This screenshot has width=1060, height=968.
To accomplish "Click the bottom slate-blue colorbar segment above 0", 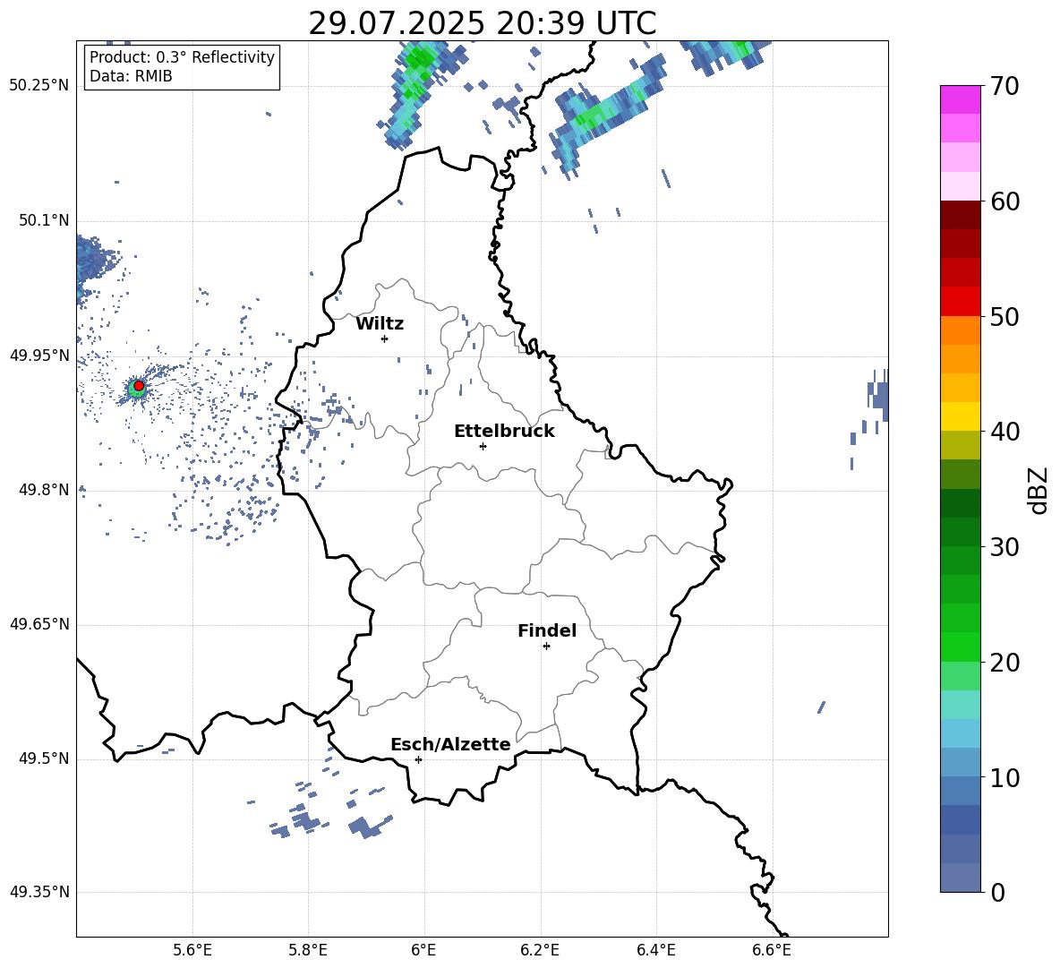I will click(x=960, y=878).
